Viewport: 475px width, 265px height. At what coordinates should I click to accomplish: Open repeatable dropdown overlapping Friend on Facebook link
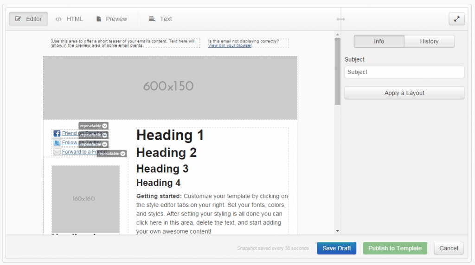coord(93,135)
